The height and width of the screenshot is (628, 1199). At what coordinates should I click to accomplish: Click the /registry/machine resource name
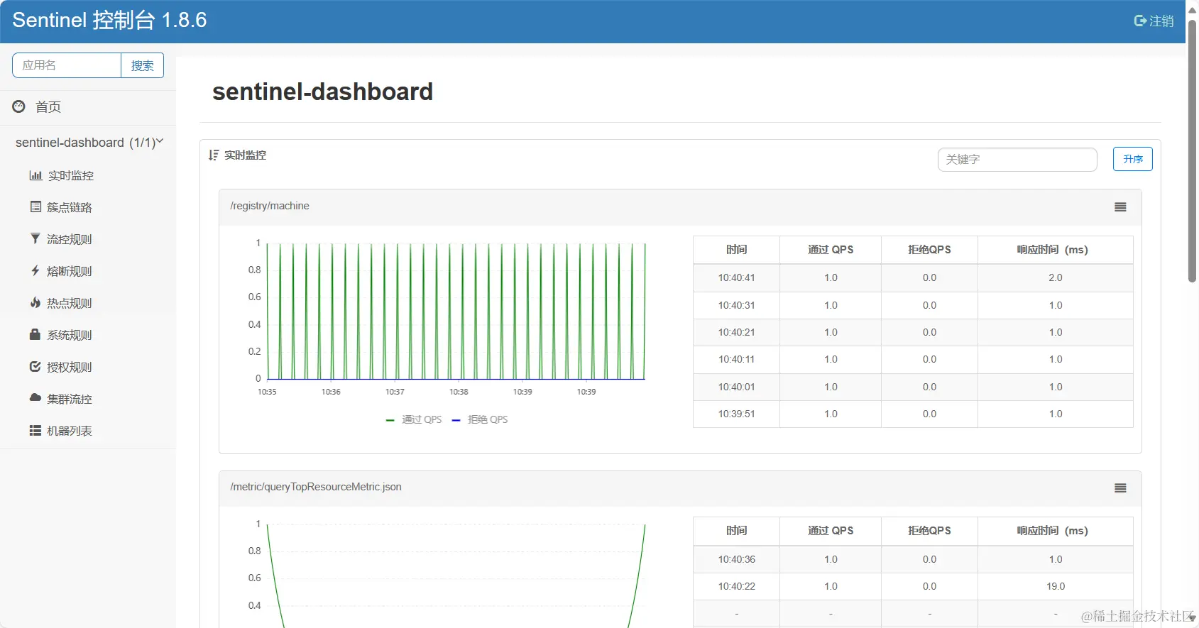270,206
